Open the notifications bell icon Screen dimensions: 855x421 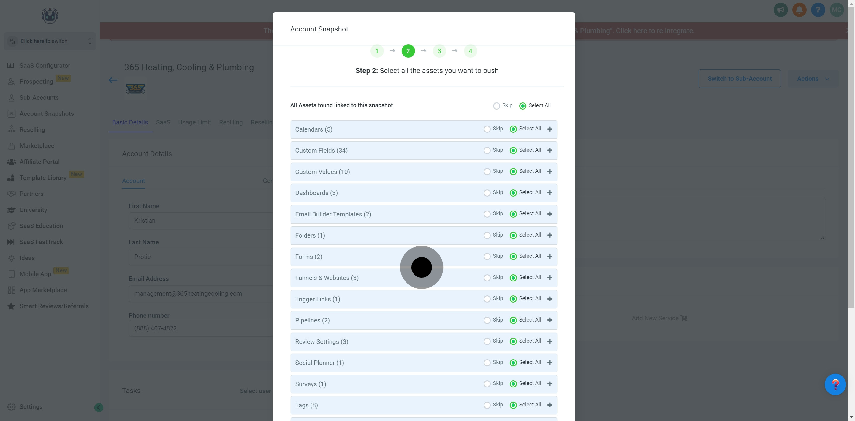(799, 10)
